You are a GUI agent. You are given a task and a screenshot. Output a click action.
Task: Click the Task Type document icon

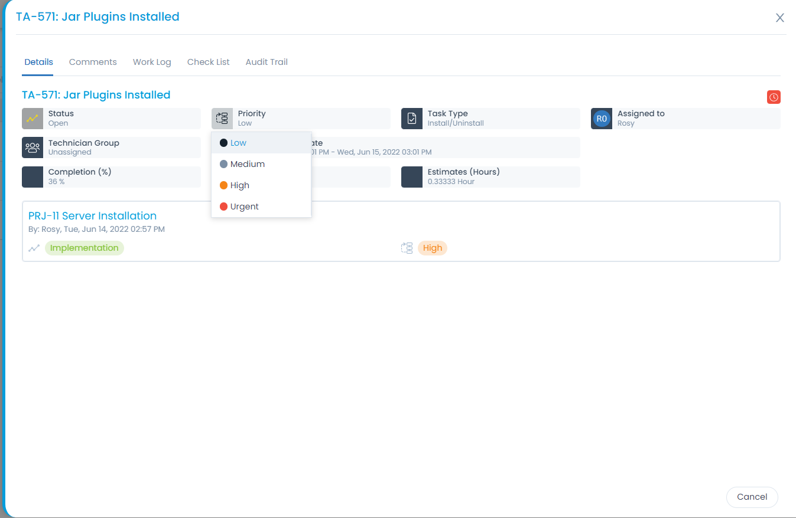[x=412, y=118]
